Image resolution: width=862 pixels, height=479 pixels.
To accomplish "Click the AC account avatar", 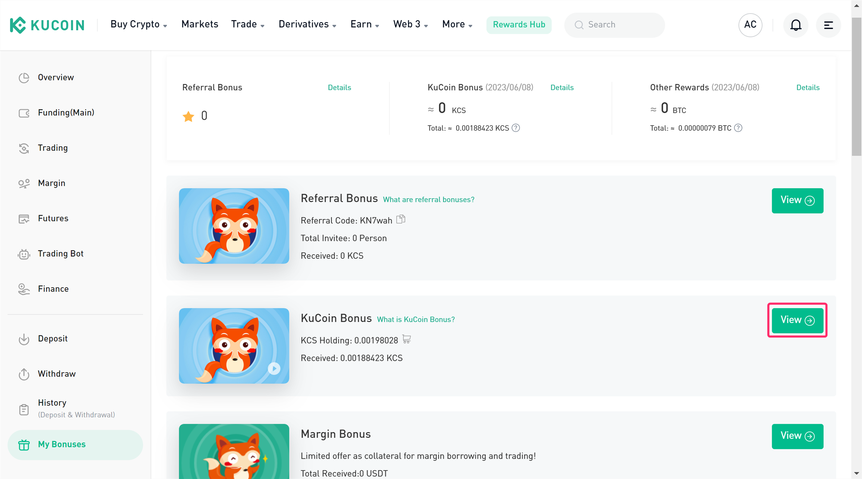I will pyautogui.click(x=750, y=25).
